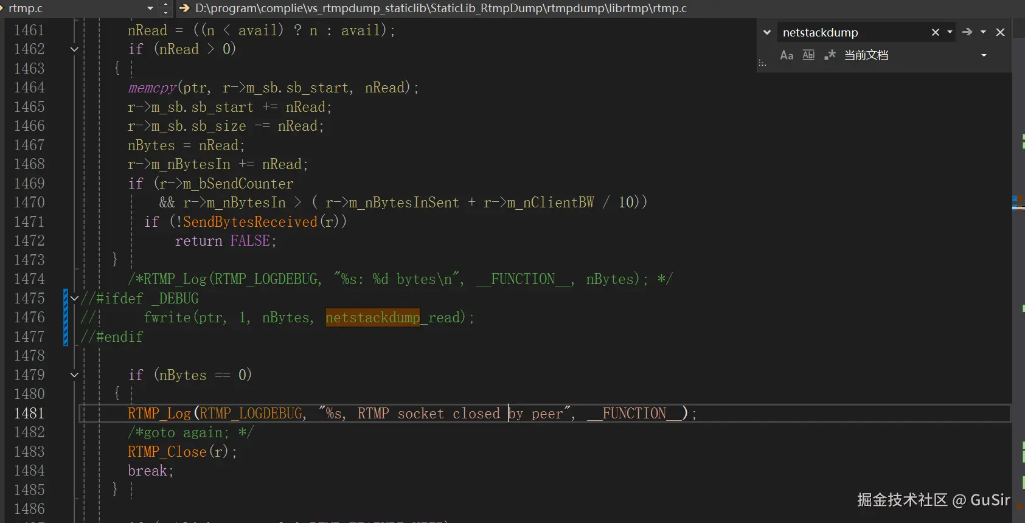Collapse the if (nBytes == 0) block
This screenshot has height=523, width=1025.
click(74, 375)
